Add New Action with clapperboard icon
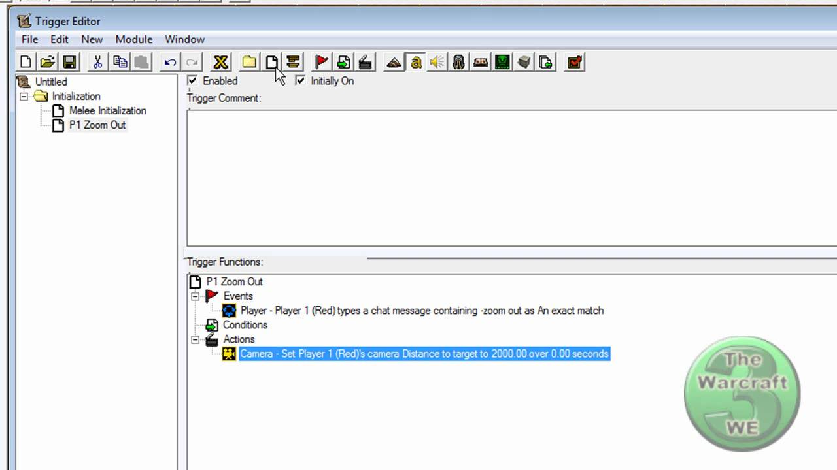This screenshot has width=837, height=470. click(365, 62)
